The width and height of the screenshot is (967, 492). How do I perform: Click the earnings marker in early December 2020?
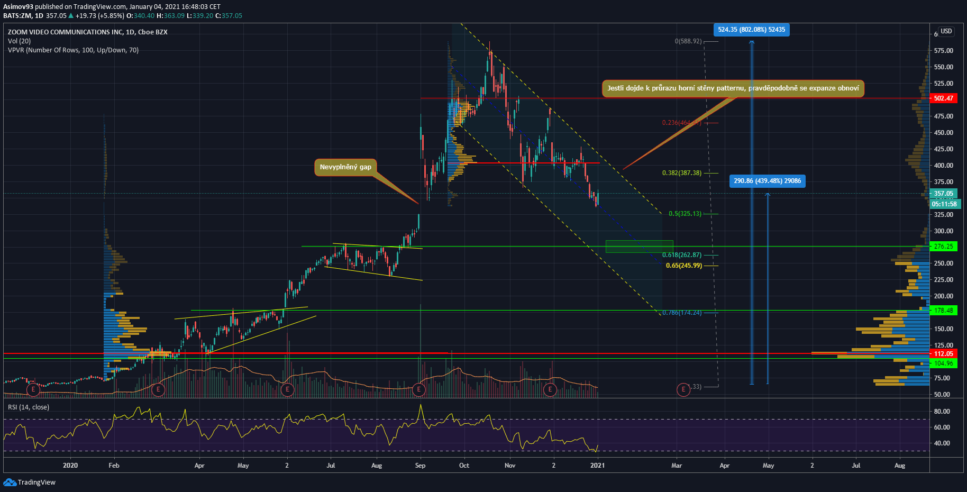550,390
